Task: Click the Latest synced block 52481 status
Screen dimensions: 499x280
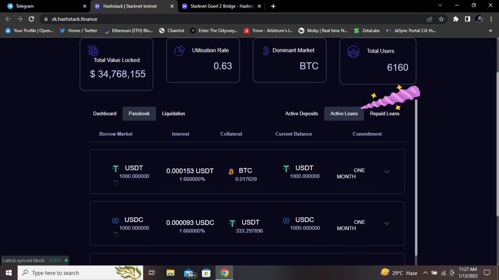Action: pos(35,260)
